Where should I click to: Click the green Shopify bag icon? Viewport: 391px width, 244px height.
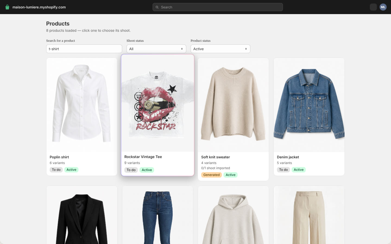(x=7, y=7)
